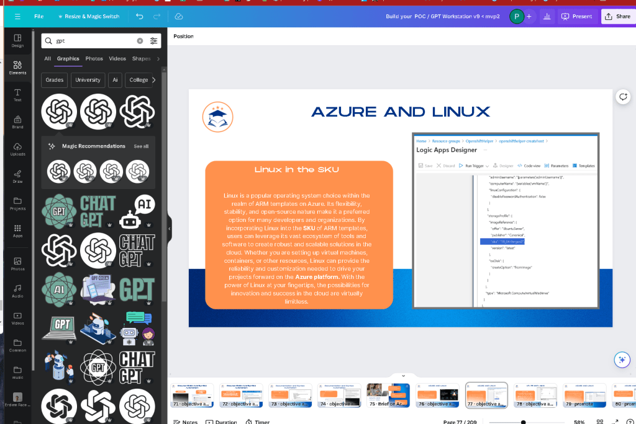Open the Notes panel

(185, 422)
